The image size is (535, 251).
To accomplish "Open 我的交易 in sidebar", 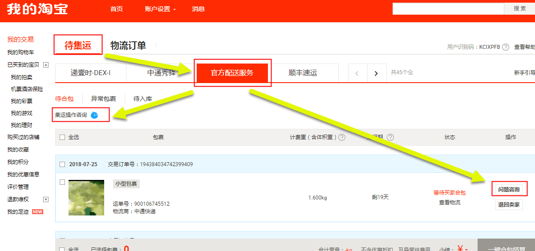I will [x=20, y=40].
